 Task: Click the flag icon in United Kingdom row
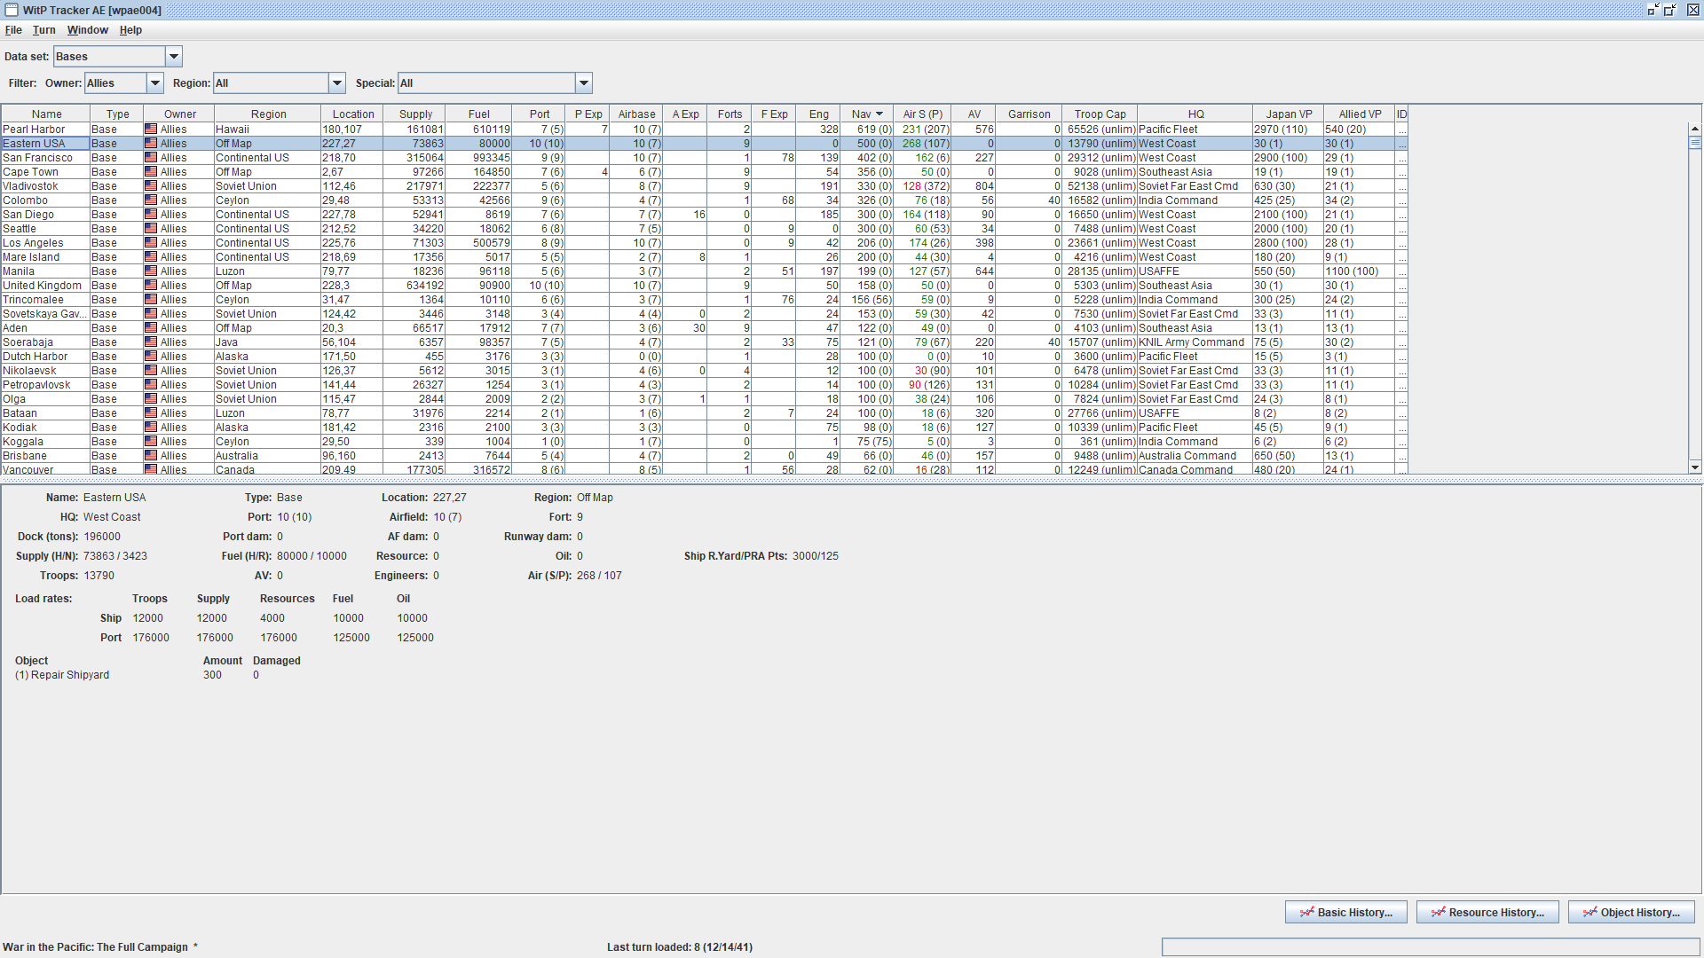pyautogui.click(x=151, y=286)
